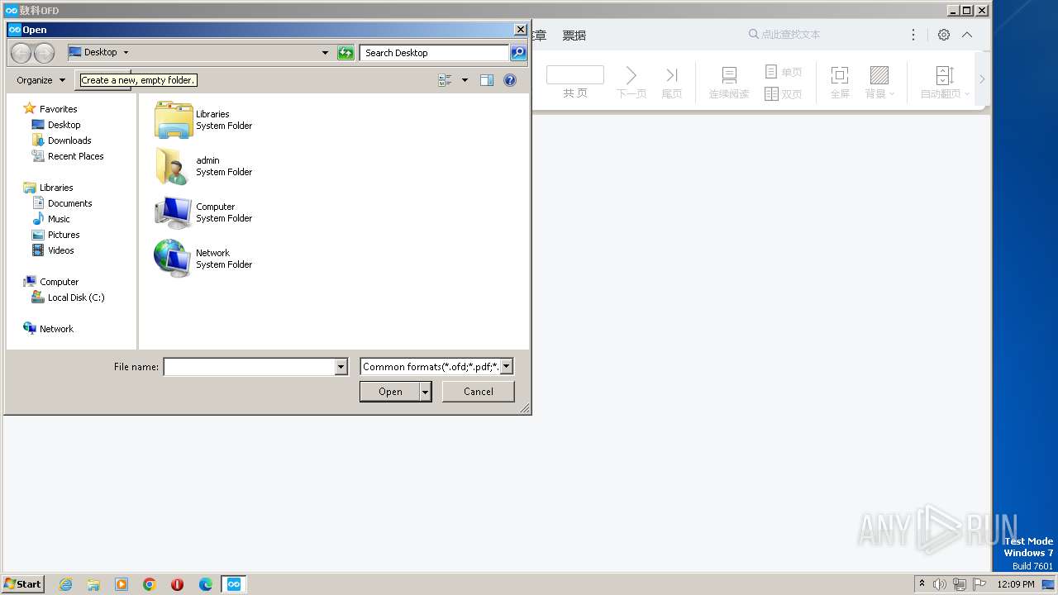Viewport: 1058px width, 595px height.
Task: Select Computer in navigation pane
Action: click(59, 282)
